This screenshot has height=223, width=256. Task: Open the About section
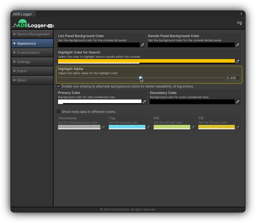click(x=32, y=80)
